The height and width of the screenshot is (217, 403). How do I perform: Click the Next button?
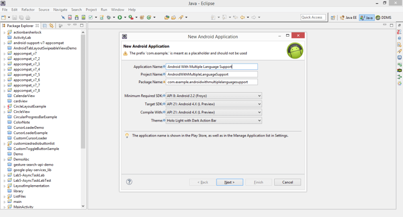click(x=229, y=182)
